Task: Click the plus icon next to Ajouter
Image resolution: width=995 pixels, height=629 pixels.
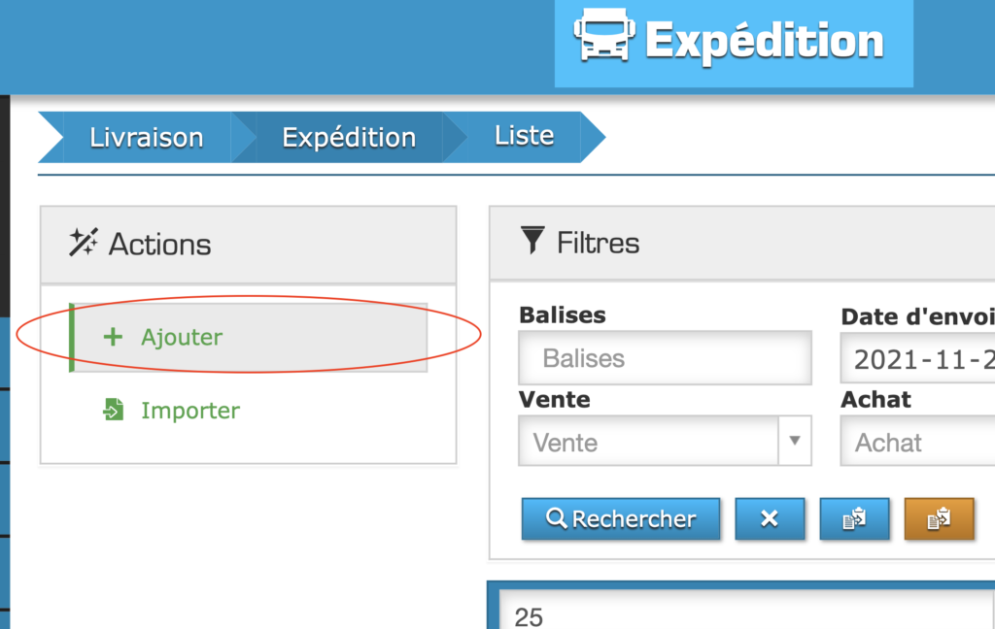Action: pos(113,337)
